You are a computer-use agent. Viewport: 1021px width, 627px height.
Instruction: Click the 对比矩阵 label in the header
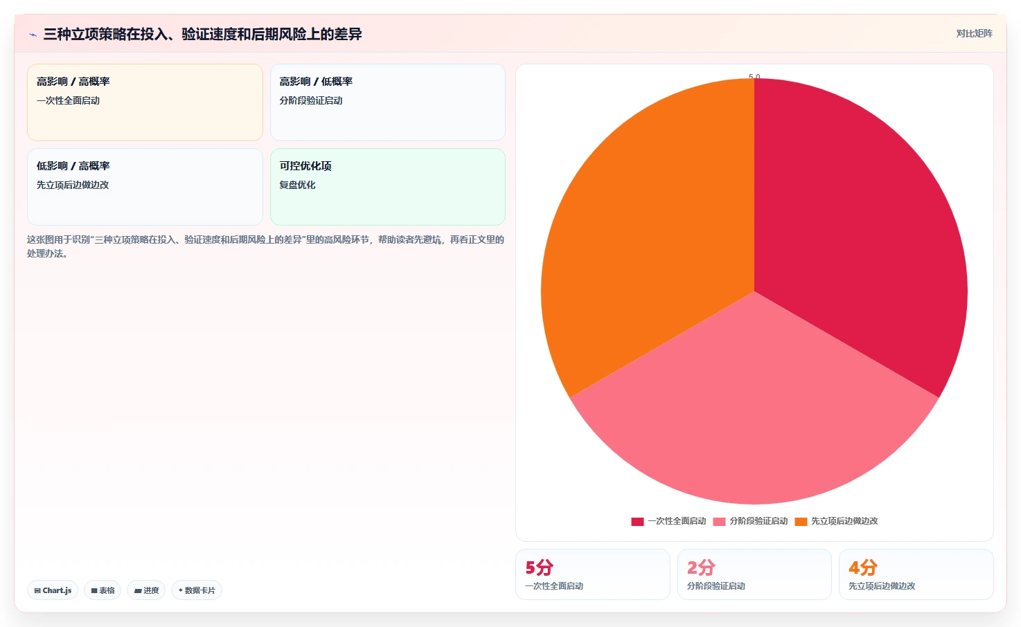(x=974, y=33)
